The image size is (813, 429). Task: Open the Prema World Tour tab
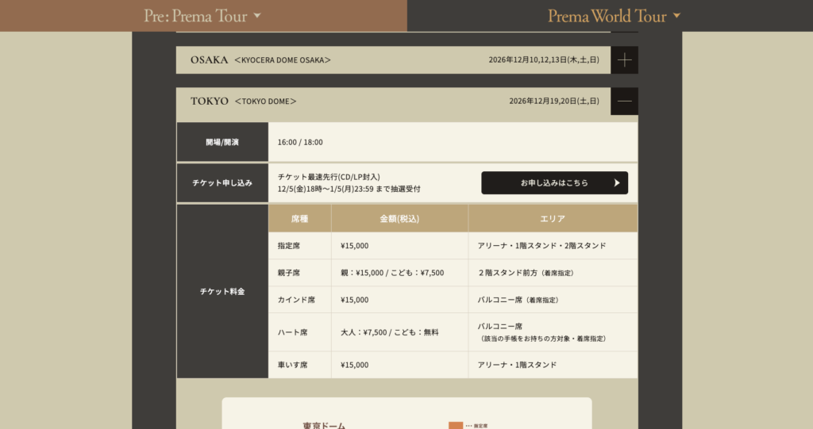click(x=607, y=16)
